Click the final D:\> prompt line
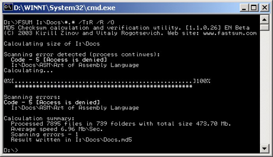The image size is (273, 157). [11, 150]
